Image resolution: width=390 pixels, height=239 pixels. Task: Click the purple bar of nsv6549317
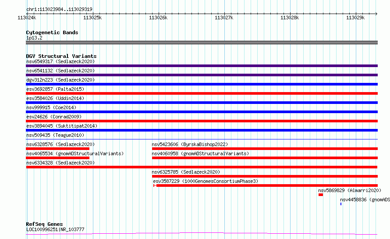click(x=202, y=66)
